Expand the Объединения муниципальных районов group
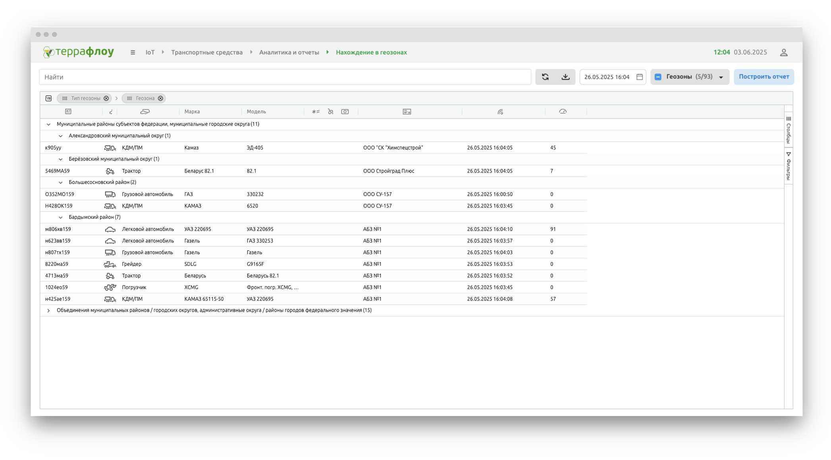This screenshot has width=831, height=460. point(48,310)
